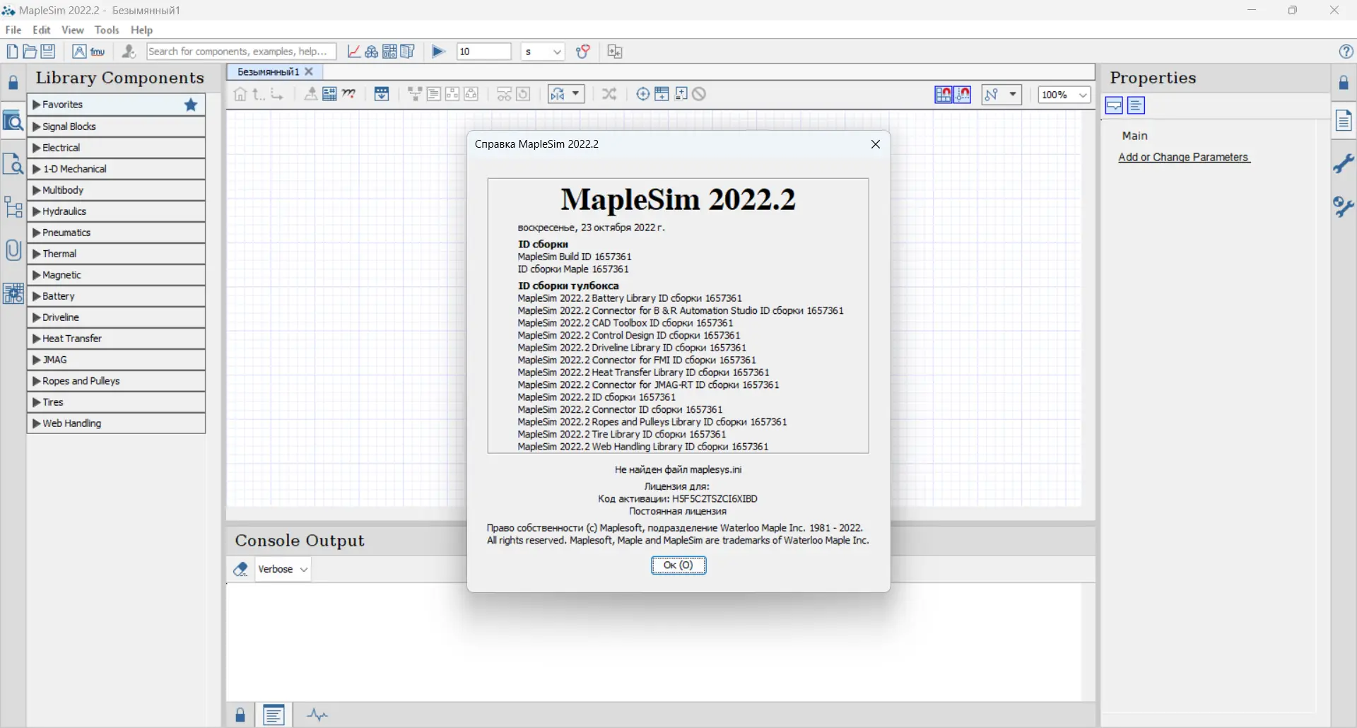Open the crossed wrench tools icon on the right sidebar

[x=1344, y=206]
